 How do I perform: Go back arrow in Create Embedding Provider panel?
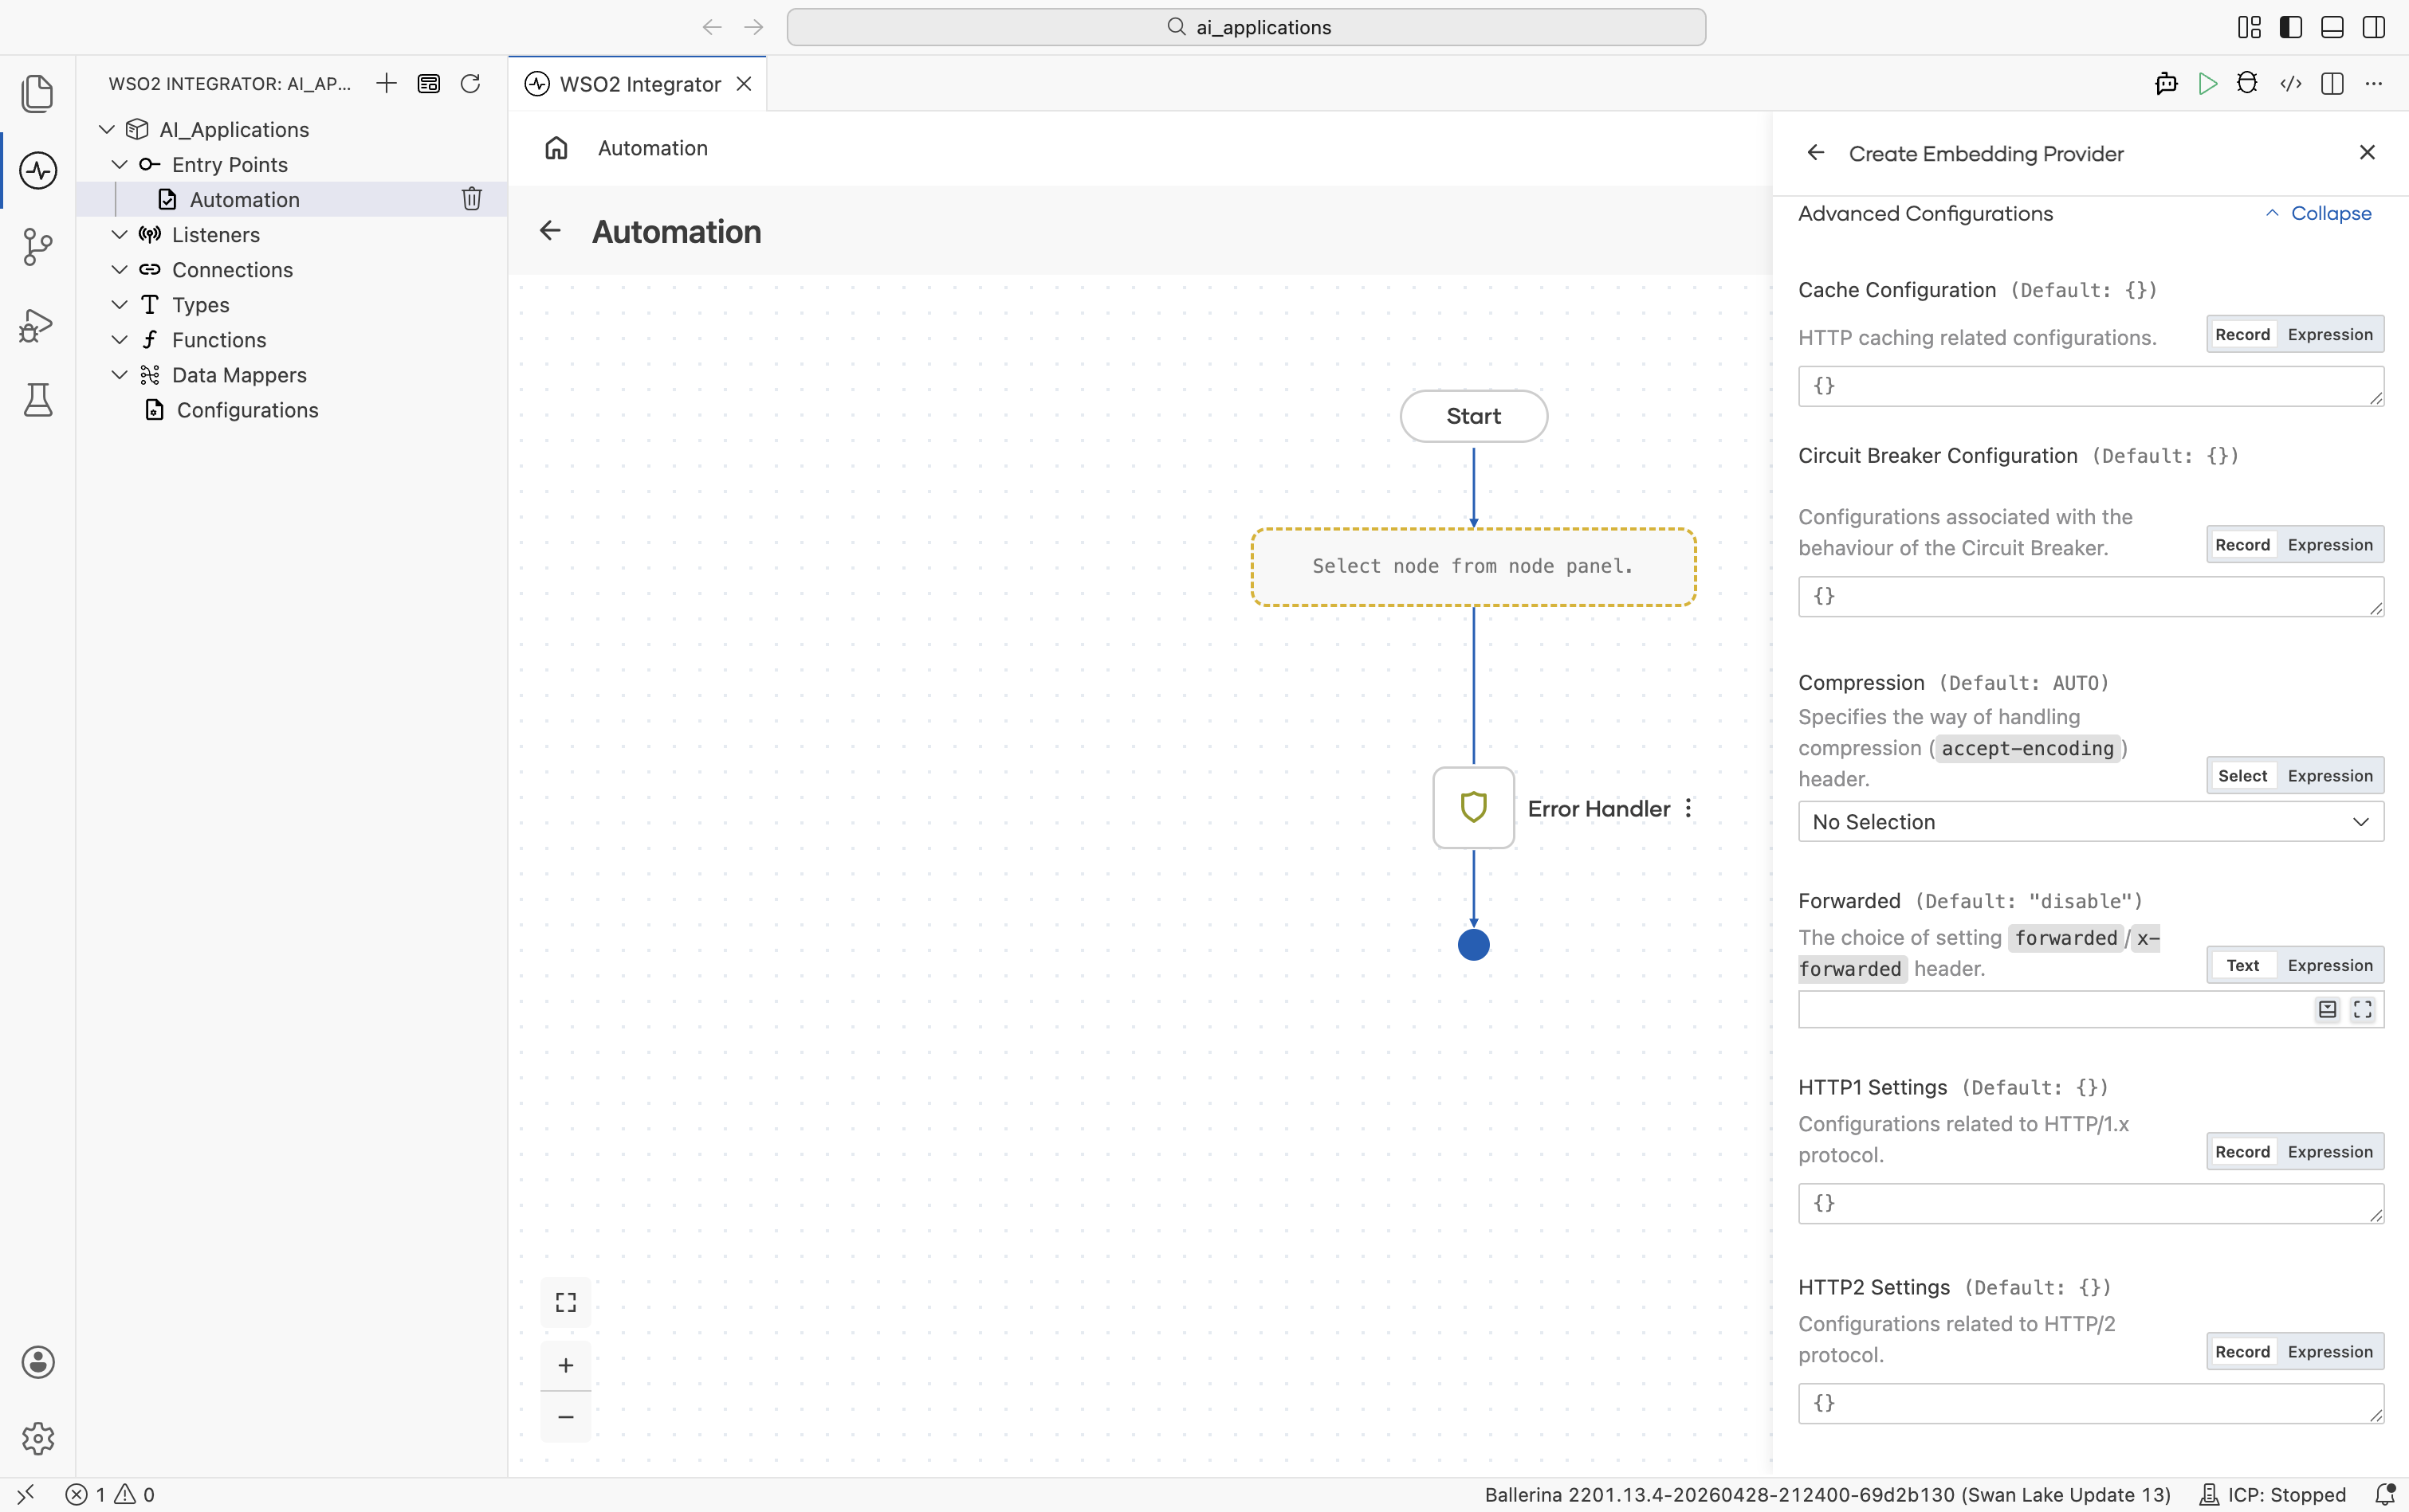point(1816,153)
